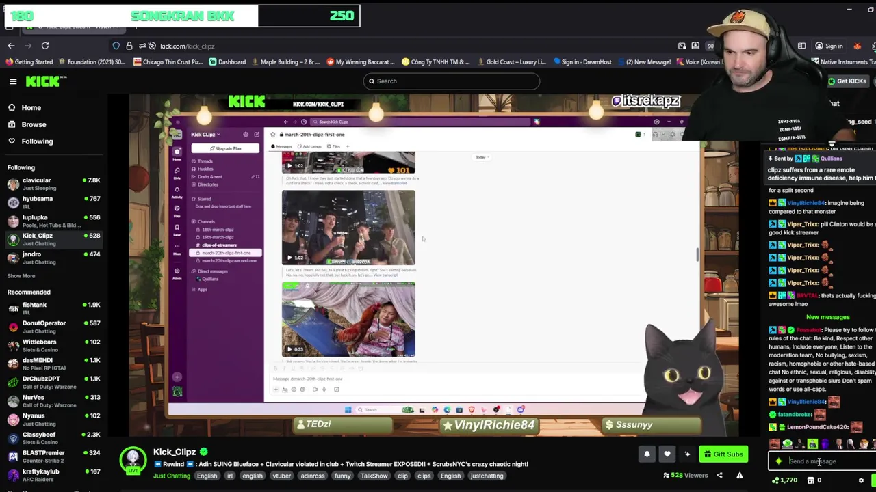The height and width of the screenshot is (492, 876).
Task: Share the stream via share icon
Action: point(719,476)
